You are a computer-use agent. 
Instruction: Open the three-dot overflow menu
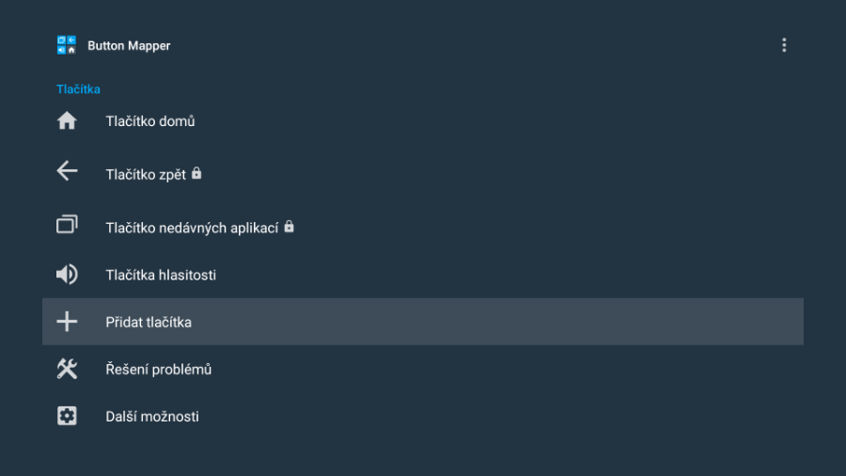point(784,45)
